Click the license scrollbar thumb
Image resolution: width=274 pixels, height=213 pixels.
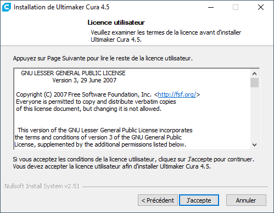(x=254, y=83)
